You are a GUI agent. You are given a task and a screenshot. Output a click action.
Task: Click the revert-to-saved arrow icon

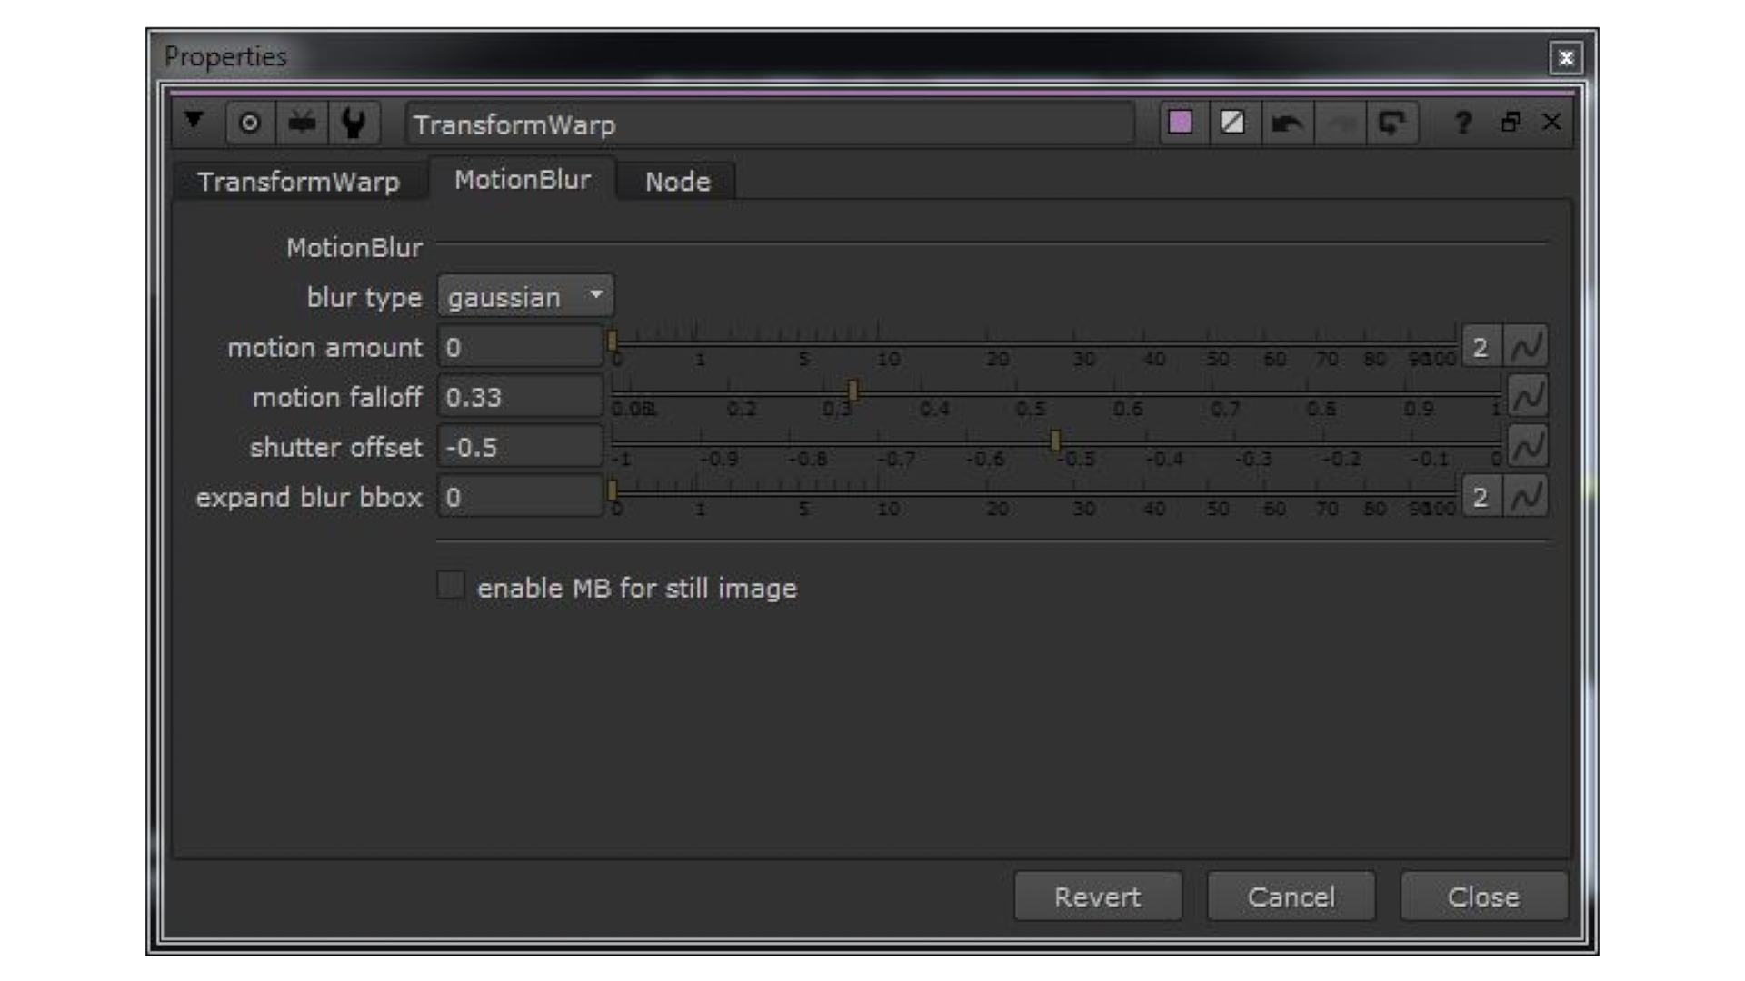(x=1391, y=123)
